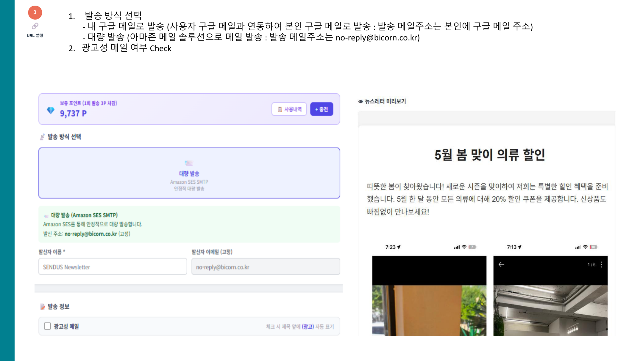Click the 대량 발송 (Amazon SES SMTP) notice title
The height and width of the screenshot is (361, 643).
(x=84, y=215)
